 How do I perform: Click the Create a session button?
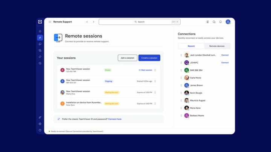point(149,58)
